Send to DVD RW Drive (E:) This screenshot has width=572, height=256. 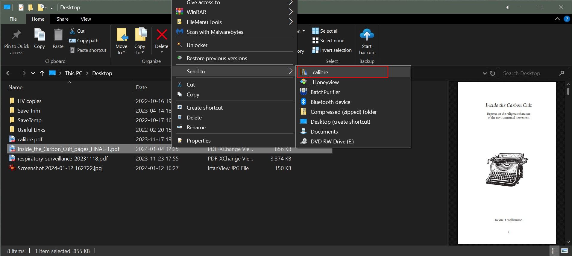point(353,141)
